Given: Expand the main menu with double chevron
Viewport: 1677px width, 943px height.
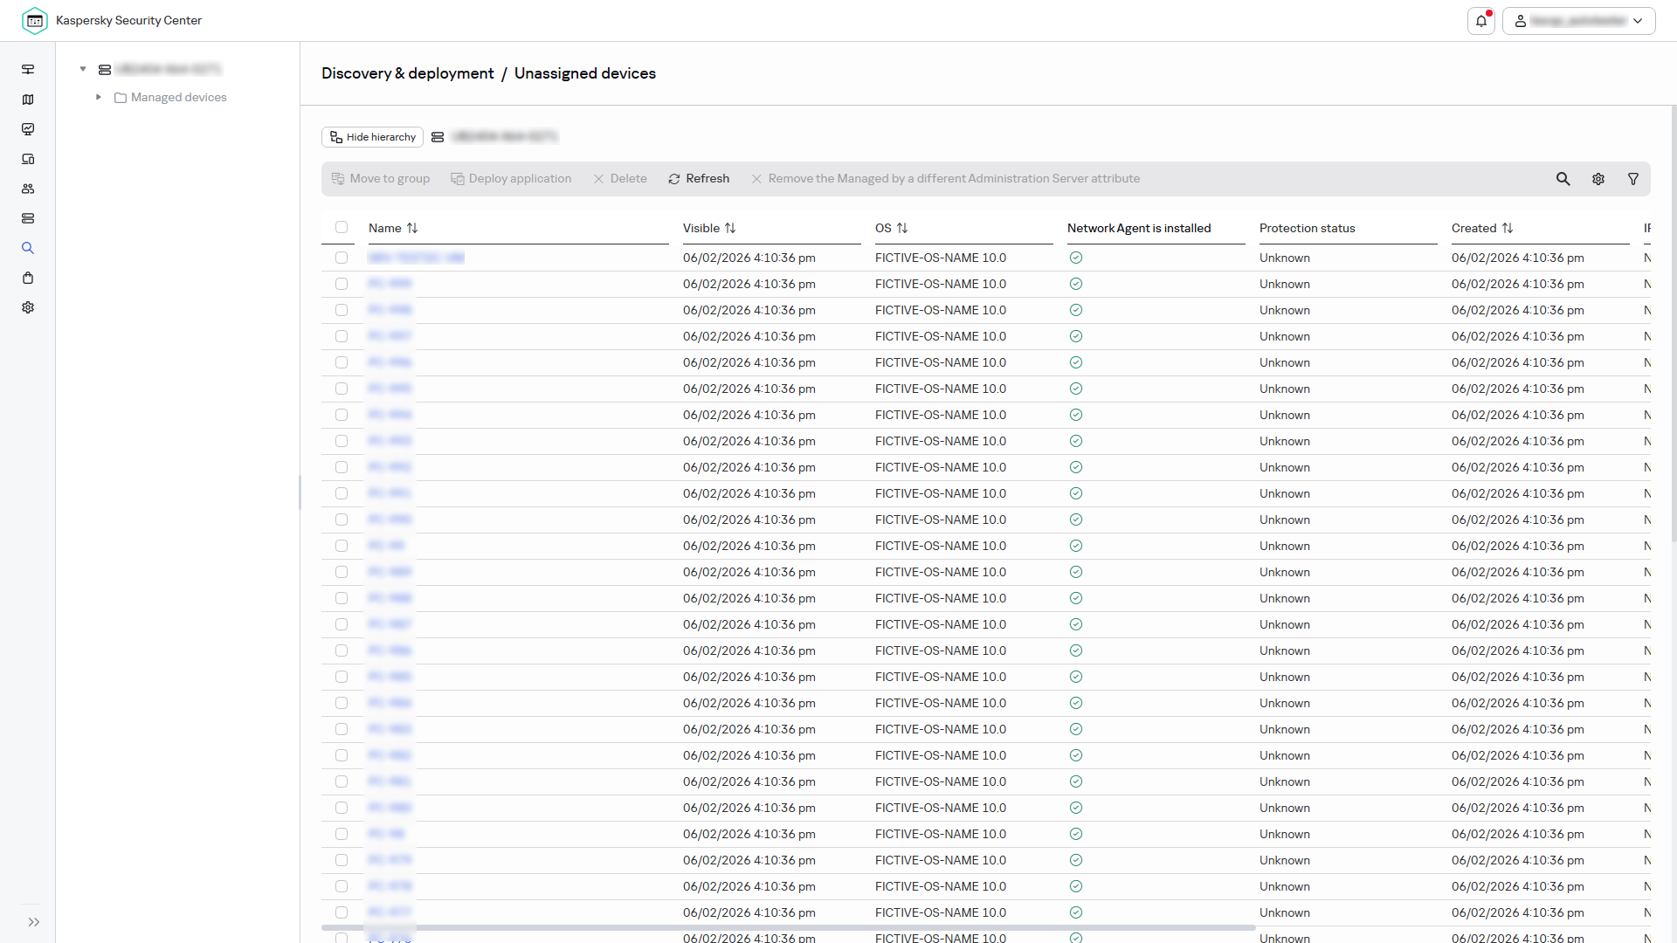Looking at the screenshot, I should (34, 922).
